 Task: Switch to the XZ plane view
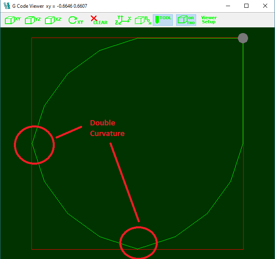click(x=53, y=20)
